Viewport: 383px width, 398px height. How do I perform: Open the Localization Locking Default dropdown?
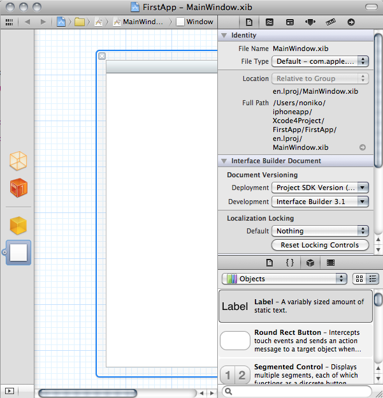coord(320,231)
